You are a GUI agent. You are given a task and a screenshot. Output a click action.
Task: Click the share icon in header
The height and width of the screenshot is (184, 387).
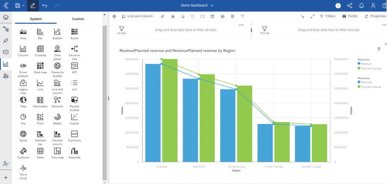[350, 6]
